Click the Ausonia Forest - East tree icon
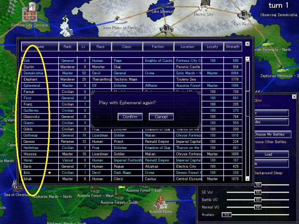The width and height of the screenshot is (299, 224). [122, 188]
